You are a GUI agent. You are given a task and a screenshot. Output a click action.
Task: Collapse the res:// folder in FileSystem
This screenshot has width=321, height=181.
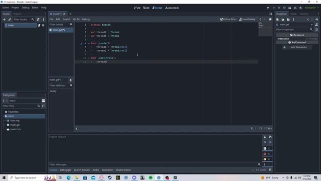coord(4,116)
